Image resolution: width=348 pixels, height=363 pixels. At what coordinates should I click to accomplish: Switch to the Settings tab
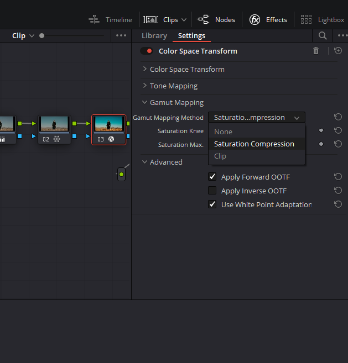191,36
